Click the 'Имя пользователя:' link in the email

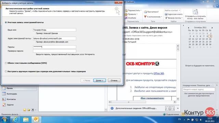(152, 98)
